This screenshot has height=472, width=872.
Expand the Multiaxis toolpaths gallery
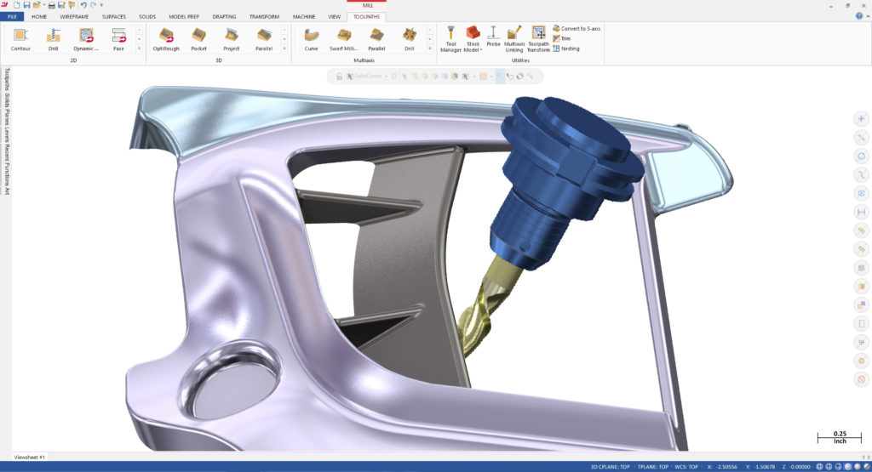[429, 48]
